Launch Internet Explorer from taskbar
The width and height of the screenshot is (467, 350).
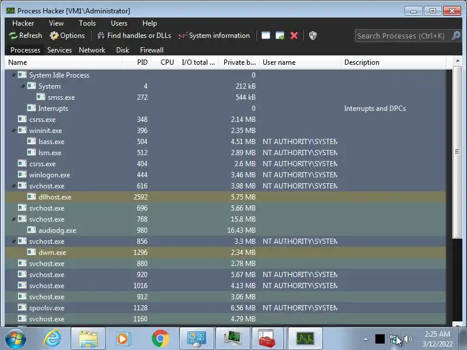(52, 339)
